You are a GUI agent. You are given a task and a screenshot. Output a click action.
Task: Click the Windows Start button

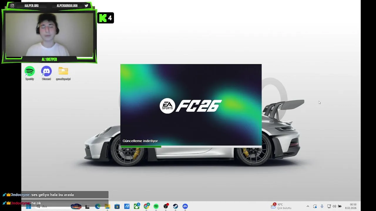point(28,207)
